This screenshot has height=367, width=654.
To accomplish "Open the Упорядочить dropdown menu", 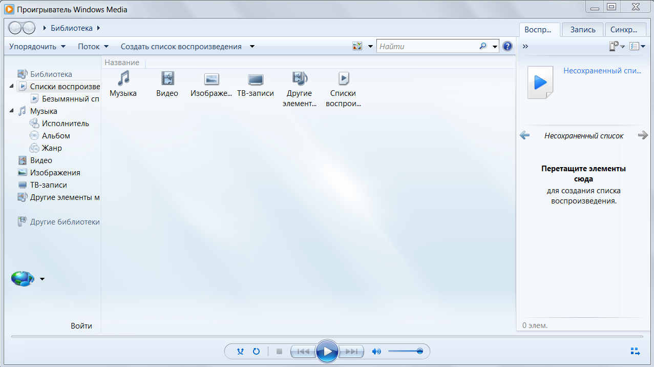I will coord(37,46).
